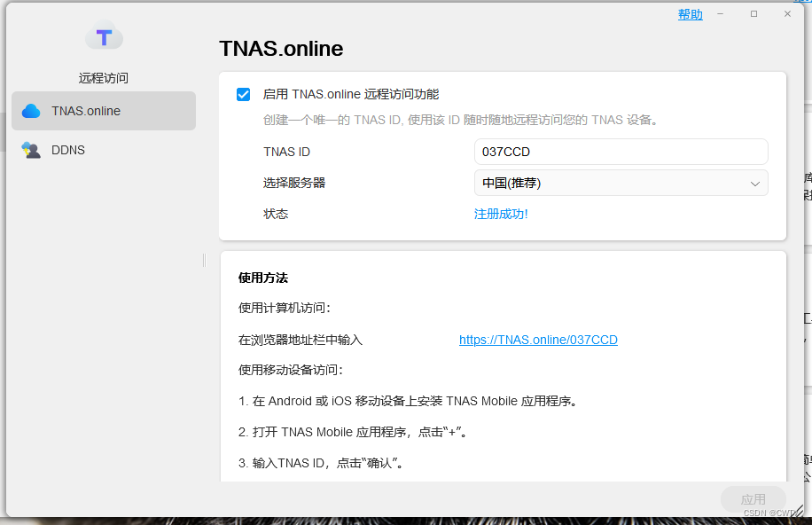Click the DDNS user-cloud icon
This screenshot has height=525, width=812.
click(31, 150)
